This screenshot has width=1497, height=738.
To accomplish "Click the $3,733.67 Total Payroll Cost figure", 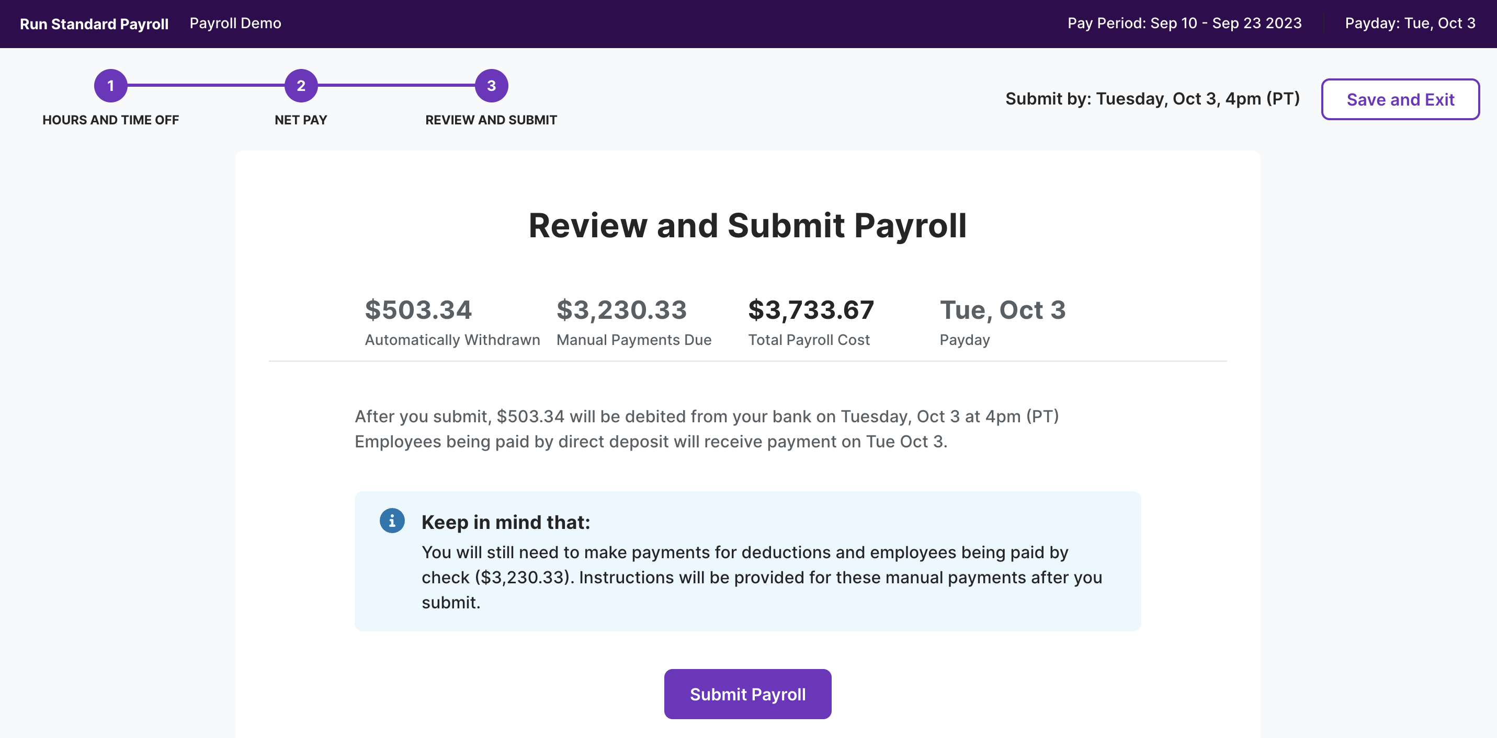I will [811, 309].
